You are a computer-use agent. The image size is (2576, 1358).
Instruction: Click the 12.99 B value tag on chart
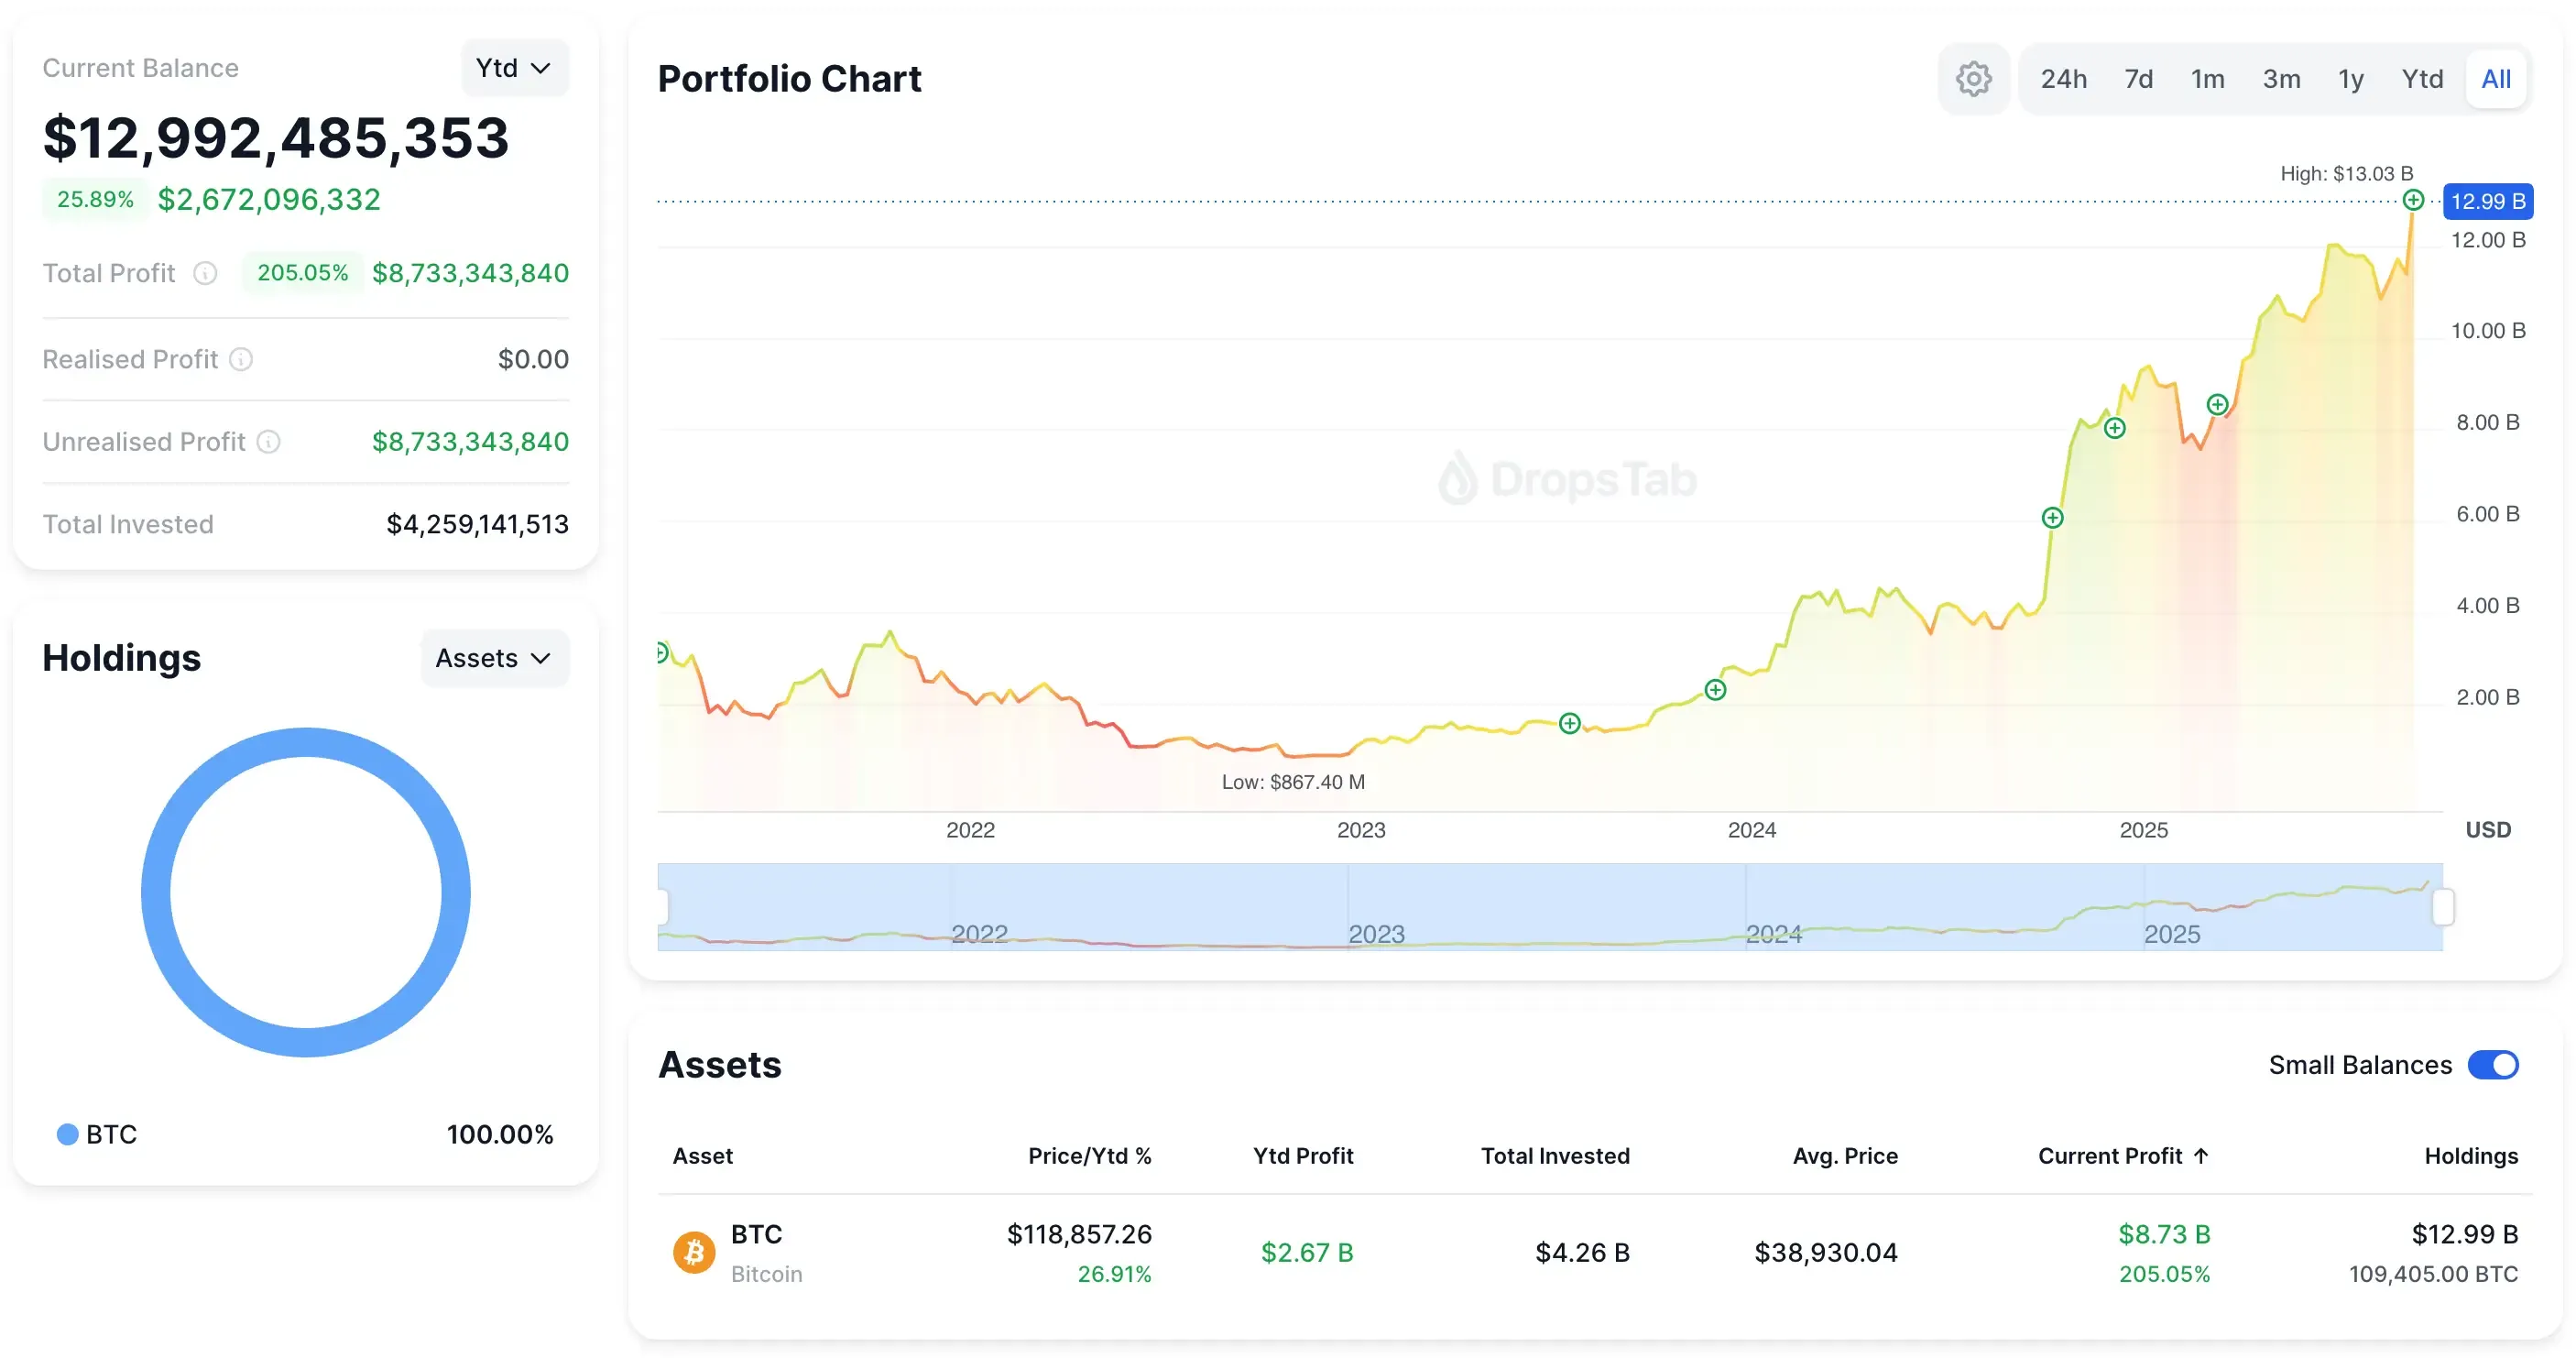click(2487, 200)
